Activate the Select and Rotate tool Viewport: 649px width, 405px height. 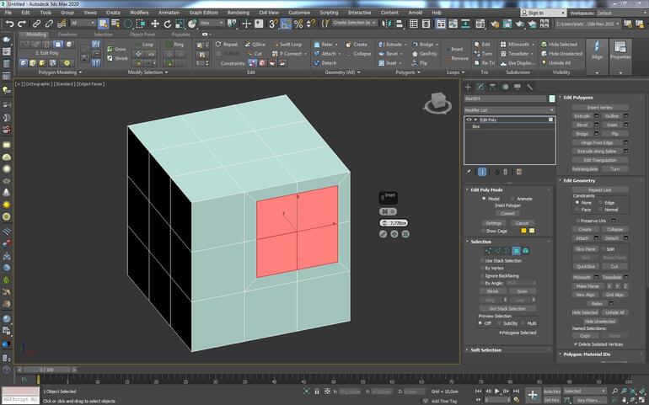(x=167, y=24)
